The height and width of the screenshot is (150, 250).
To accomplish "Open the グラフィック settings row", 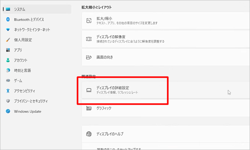I will 166,108.
